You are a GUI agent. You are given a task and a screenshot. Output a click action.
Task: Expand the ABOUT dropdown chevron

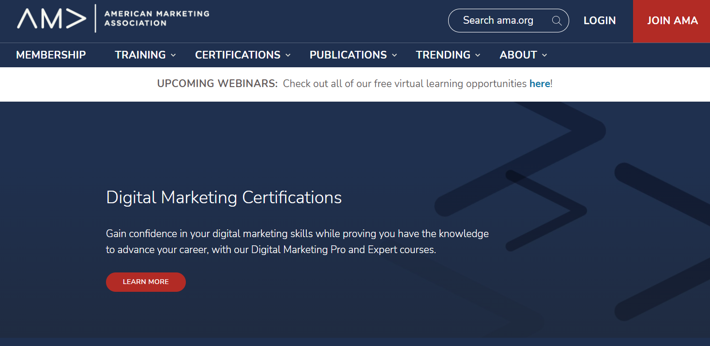pyautogui.click(x=544, y=55)
